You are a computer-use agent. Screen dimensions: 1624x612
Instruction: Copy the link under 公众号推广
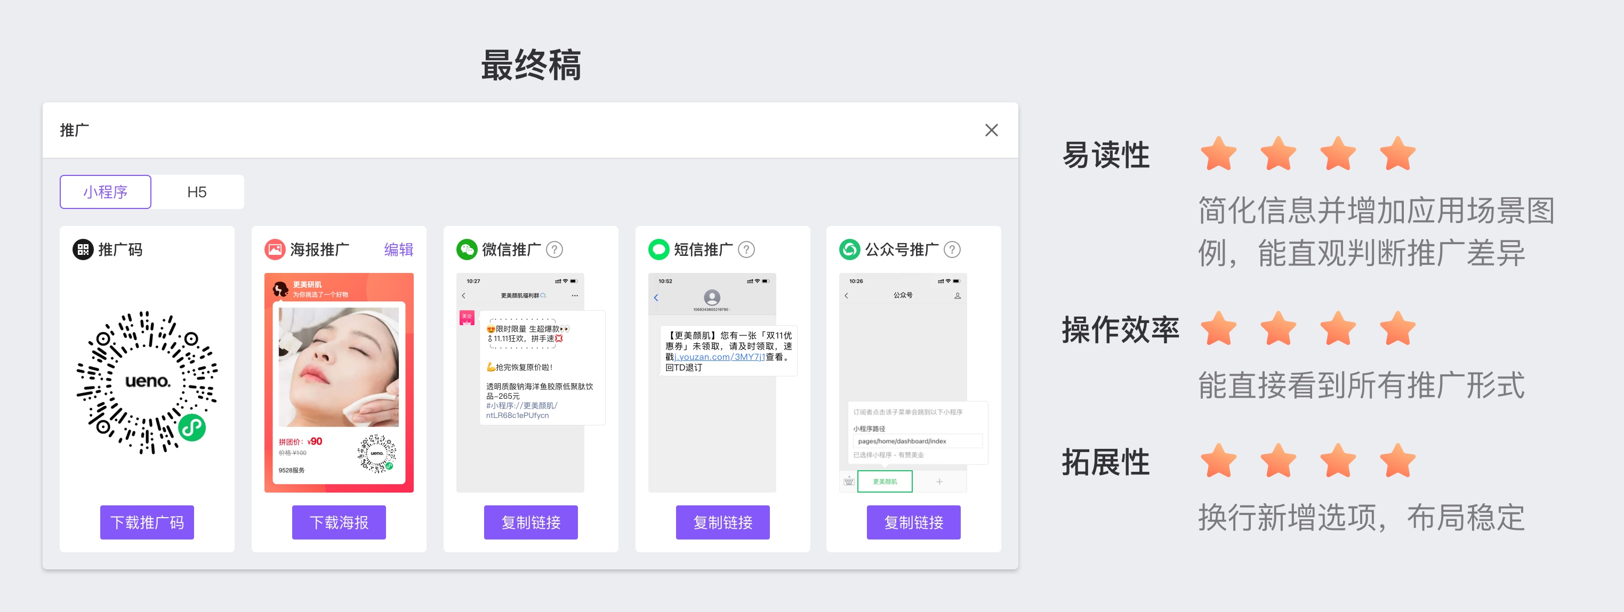coord(913,522)
